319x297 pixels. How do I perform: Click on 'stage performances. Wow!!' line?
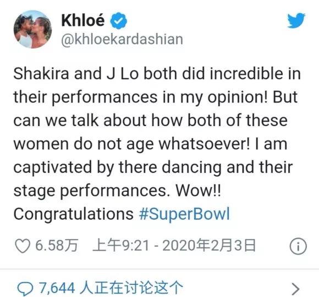click(x=117, y=191)
